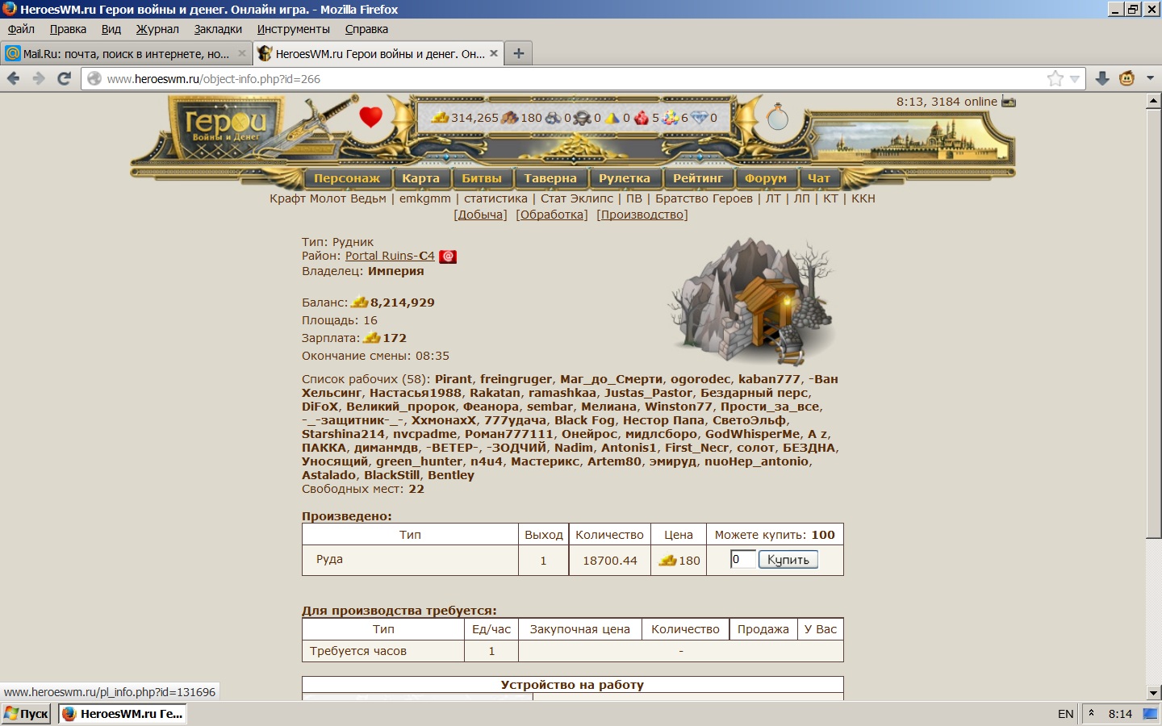Viewport: 1162px width, 726px height.
Task: Follow the Крафт Молот Ведьм link
Action: (x=328, y=198)
